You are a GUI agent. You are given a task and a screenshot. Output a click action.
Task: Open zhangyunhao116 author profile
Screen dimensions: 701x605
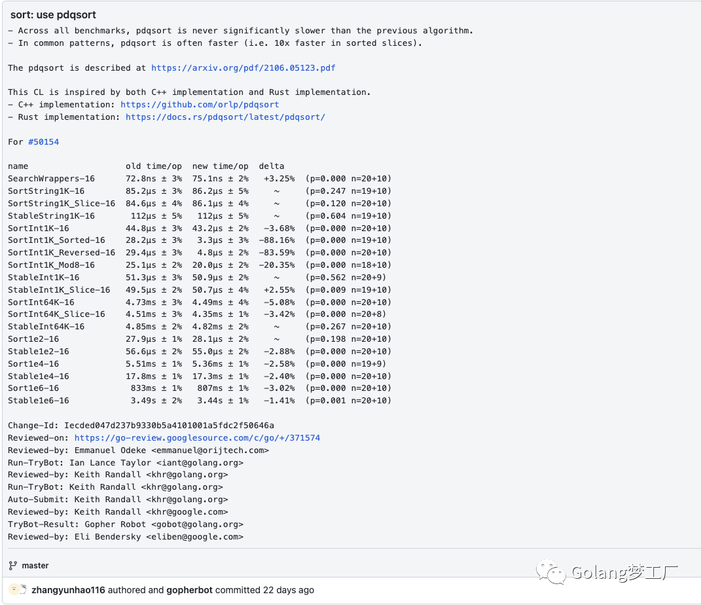click(69, 590)
